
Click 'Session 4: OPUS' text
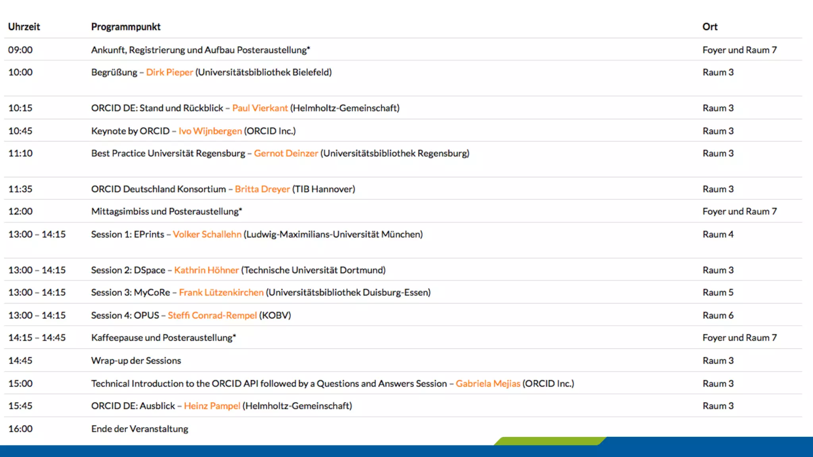point(125,315)
